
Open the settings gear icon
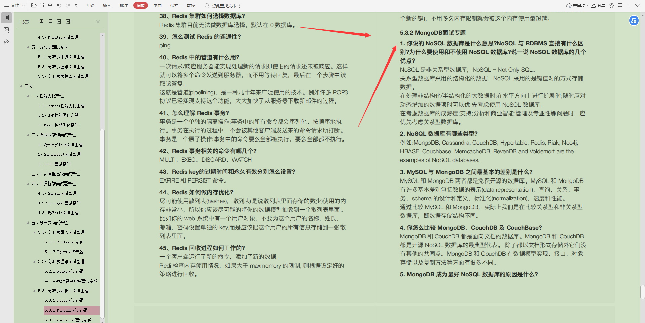(611, 5)
